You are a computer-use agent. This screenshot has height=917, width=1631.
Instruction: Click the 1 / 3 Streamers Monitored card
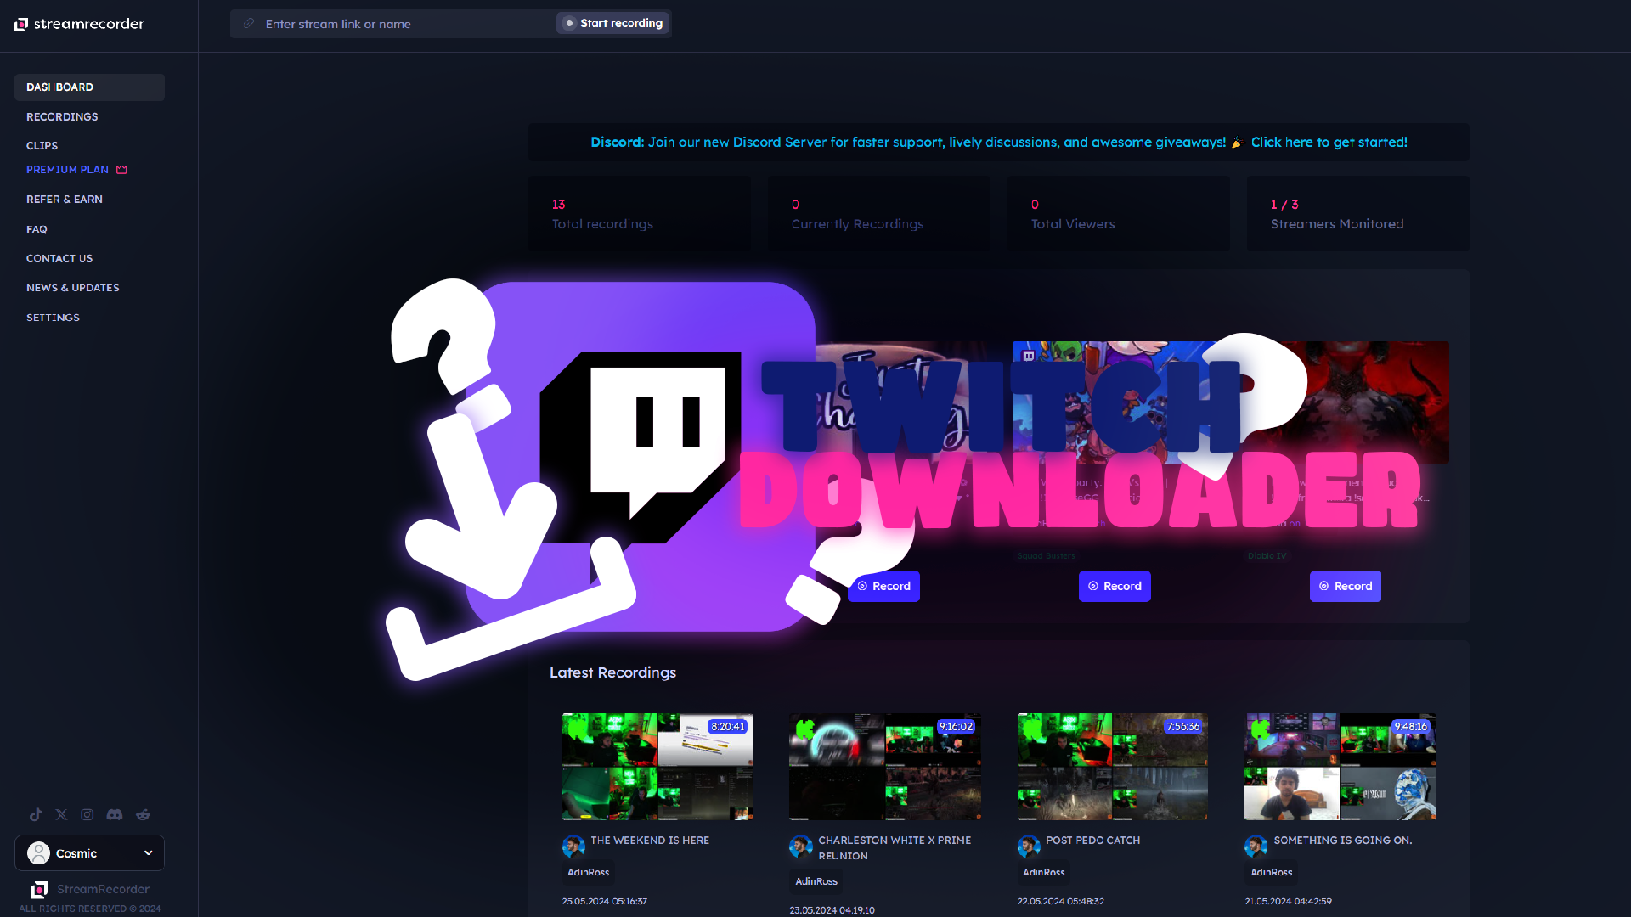click(x=1357, y=213)
